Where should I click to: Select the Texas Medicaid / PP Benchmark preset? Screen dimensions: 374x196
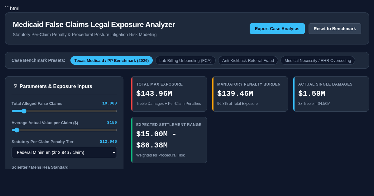pos(112,60)
